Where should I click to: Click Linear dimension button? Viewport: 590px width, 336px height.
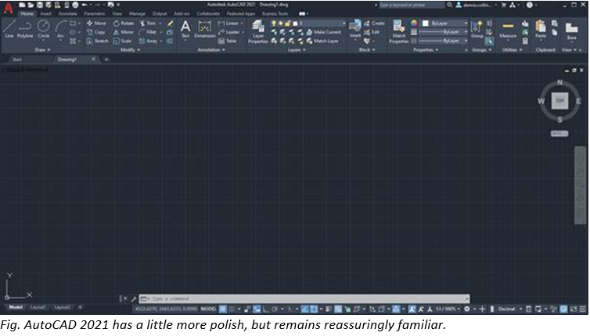pos(230,23)
